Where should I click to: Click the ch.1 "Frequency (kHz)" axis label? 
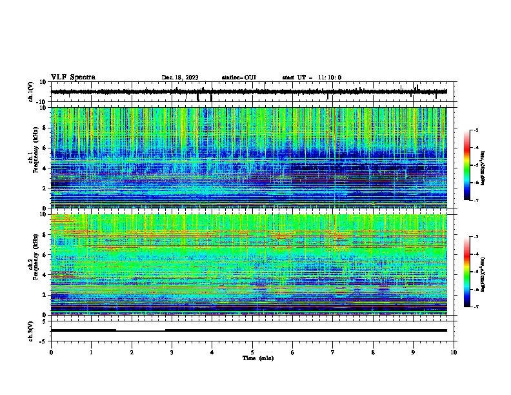[35, 150]
